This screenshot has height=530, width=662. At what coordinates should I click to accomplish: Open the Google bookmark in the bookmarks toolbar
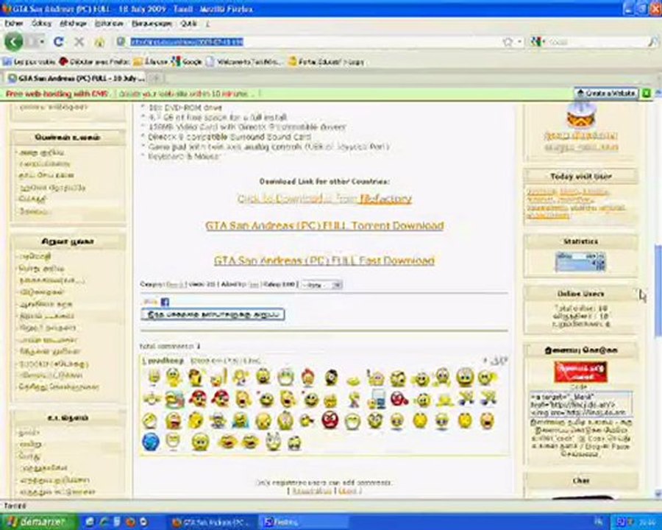[187, 62]
